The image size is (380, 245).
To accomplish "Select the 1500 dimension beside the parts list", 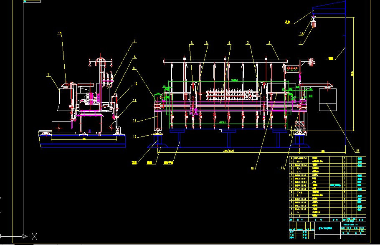I will click(x=322, y=151).
